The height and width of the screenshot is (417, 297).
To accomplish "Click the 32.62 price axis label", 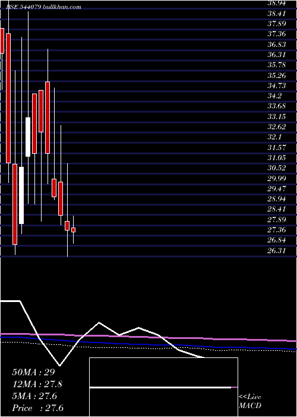I will click(276, 126).
